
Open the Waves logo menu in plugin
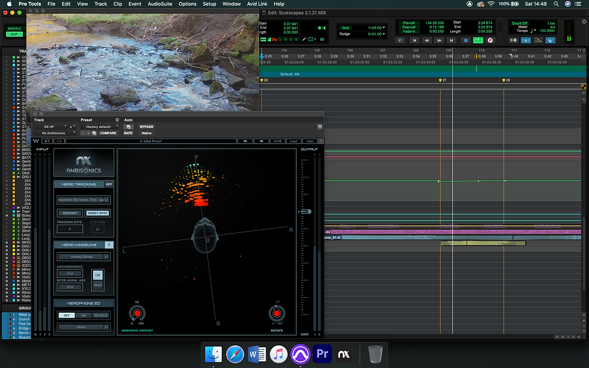click(x=35, y=141)
